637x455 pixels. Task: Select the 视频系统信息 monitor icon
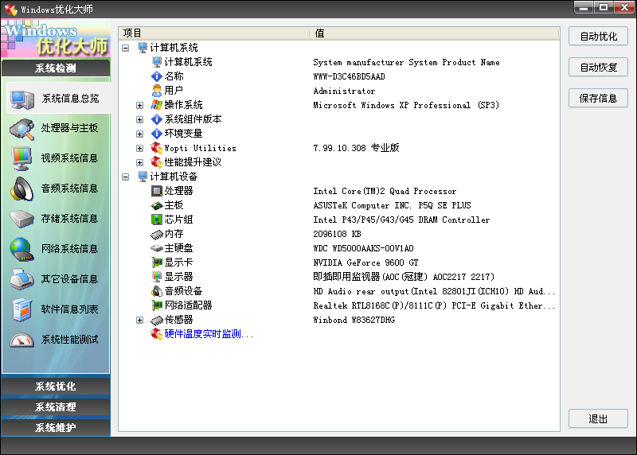click(21, 158)
